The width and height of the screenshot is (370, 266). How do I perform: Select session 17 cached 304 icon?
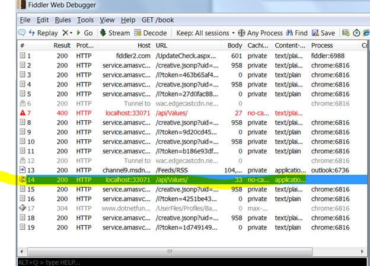pyautogui.click(x=23, y=208)
